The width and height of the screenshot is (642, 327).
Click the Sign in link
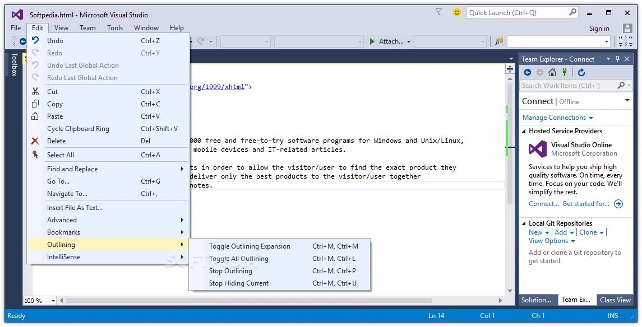[599, 28]
